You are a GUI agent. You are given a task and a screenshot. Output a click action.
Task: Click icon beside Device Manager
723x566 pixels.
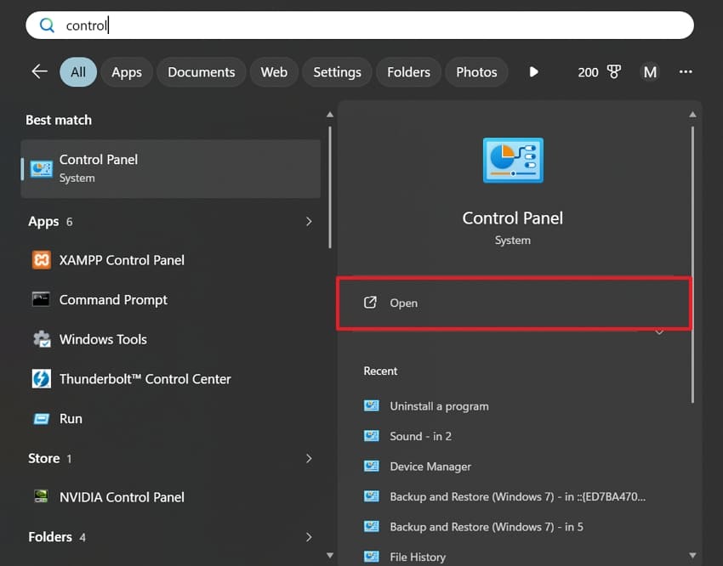point(371,466)
